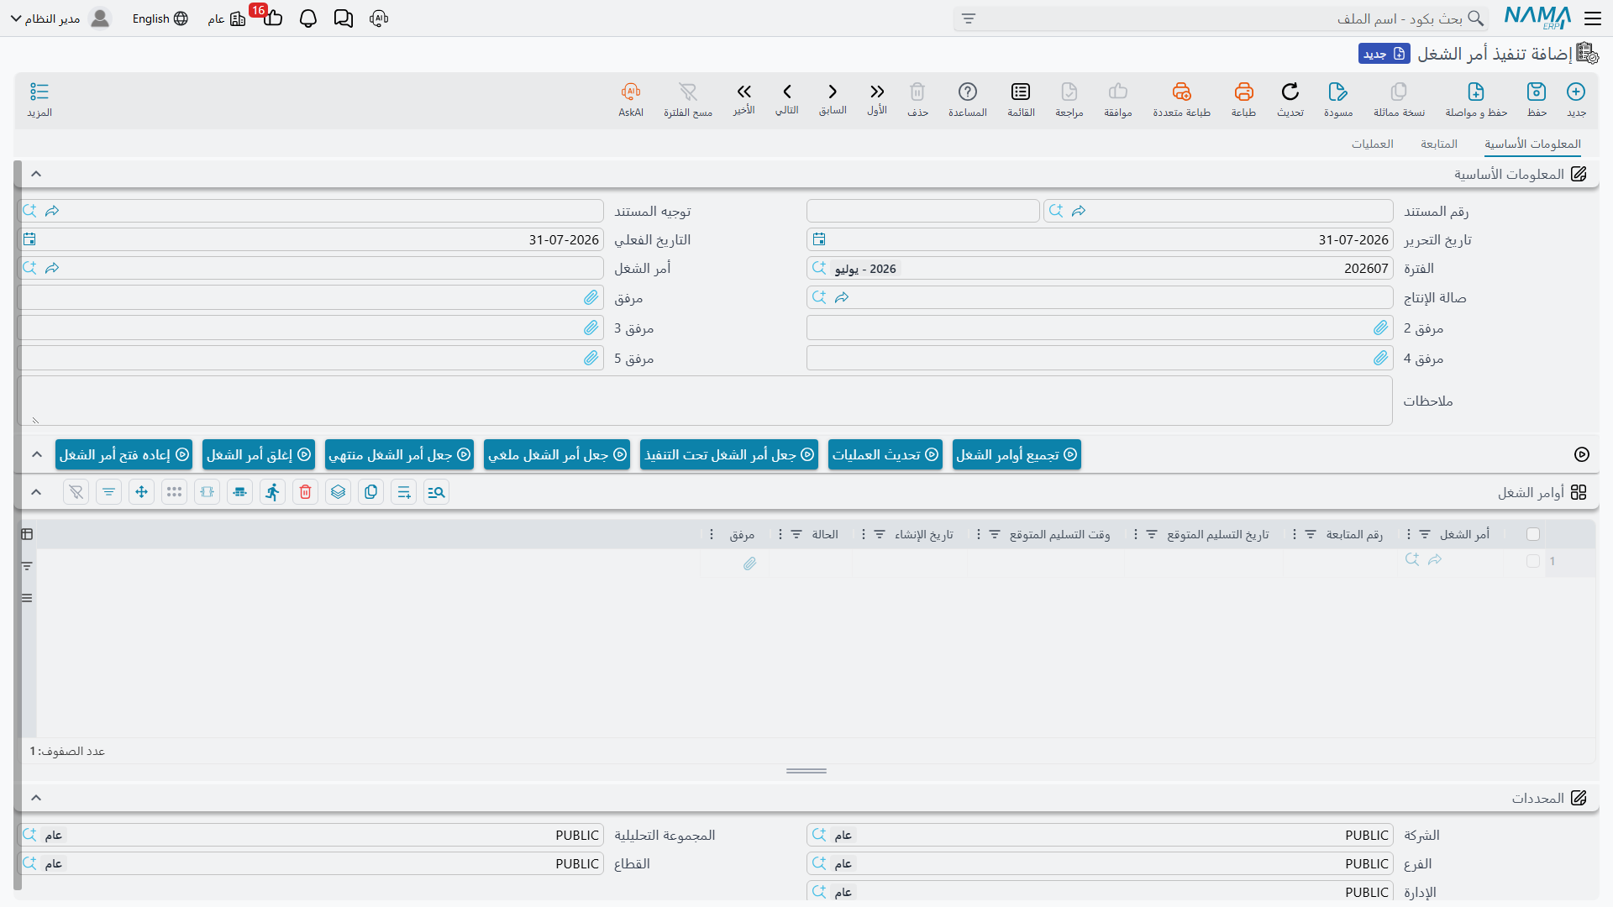The width and height of the screenshot is (1613, 907).
Task: Click the six-dots icon in grid toolbar
Action: pyautogui.click(x=175, y=492)
